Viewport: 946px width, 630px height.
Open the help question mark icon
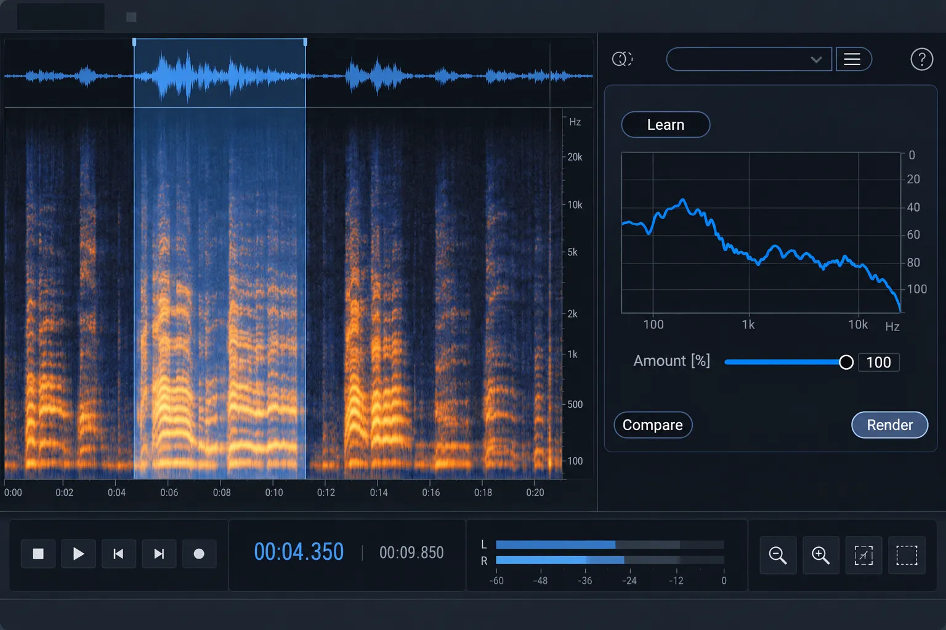(x=921, y=59)
